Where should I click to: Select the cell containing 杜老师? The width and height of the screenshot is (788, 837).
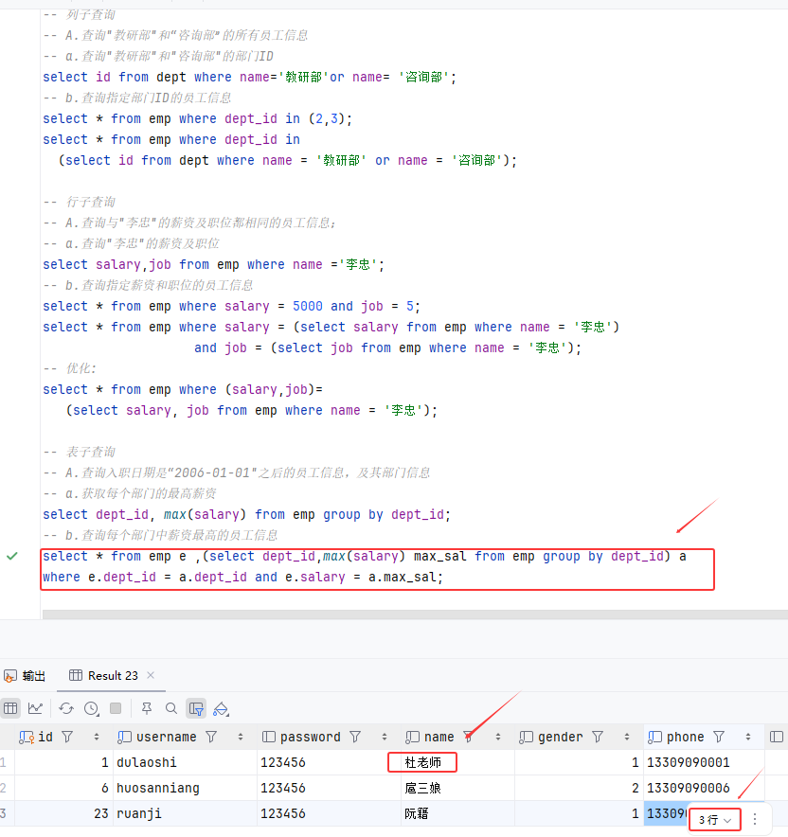pos(422,762)
